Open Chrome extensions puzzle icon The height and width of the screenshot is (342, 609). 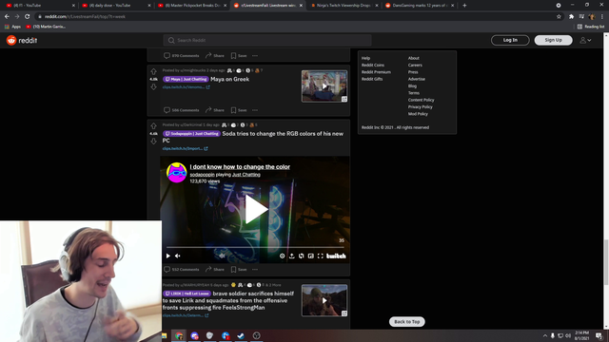(x=571, y=17)
